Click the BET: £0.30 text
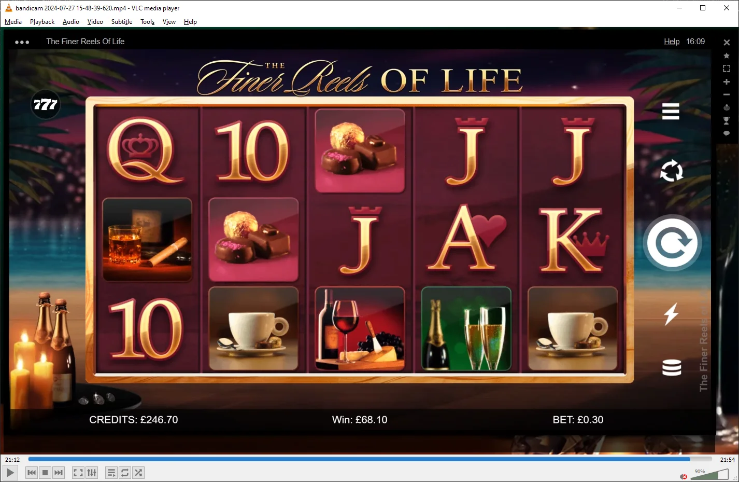This screenshot has width=739, height=482. (x=578, y=420)
